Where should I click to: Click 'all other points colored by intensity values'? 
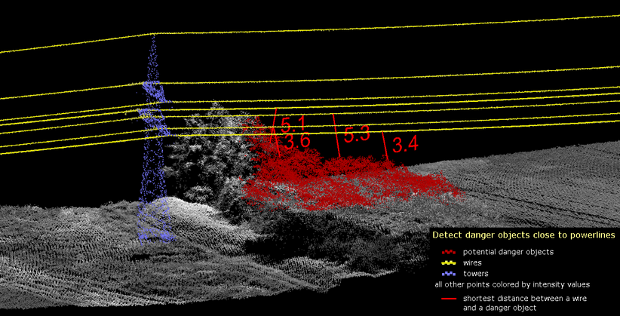coord(512,284)
